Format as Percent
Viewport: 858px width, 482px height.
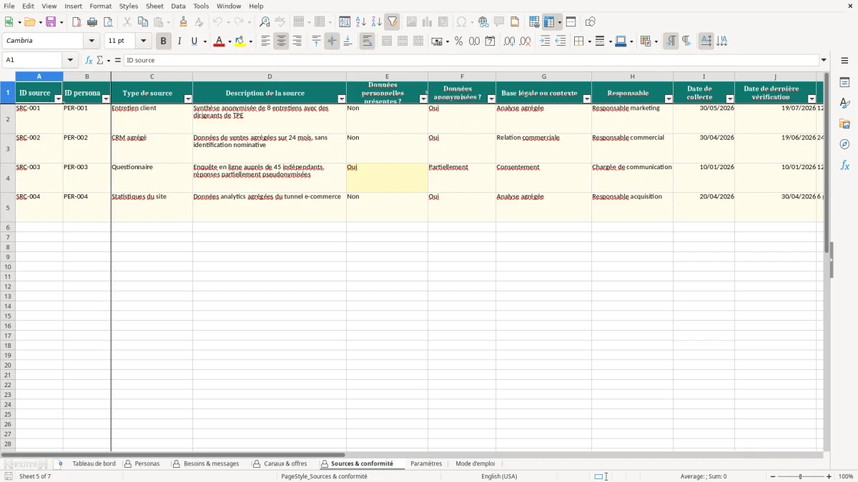click(458, 41)
